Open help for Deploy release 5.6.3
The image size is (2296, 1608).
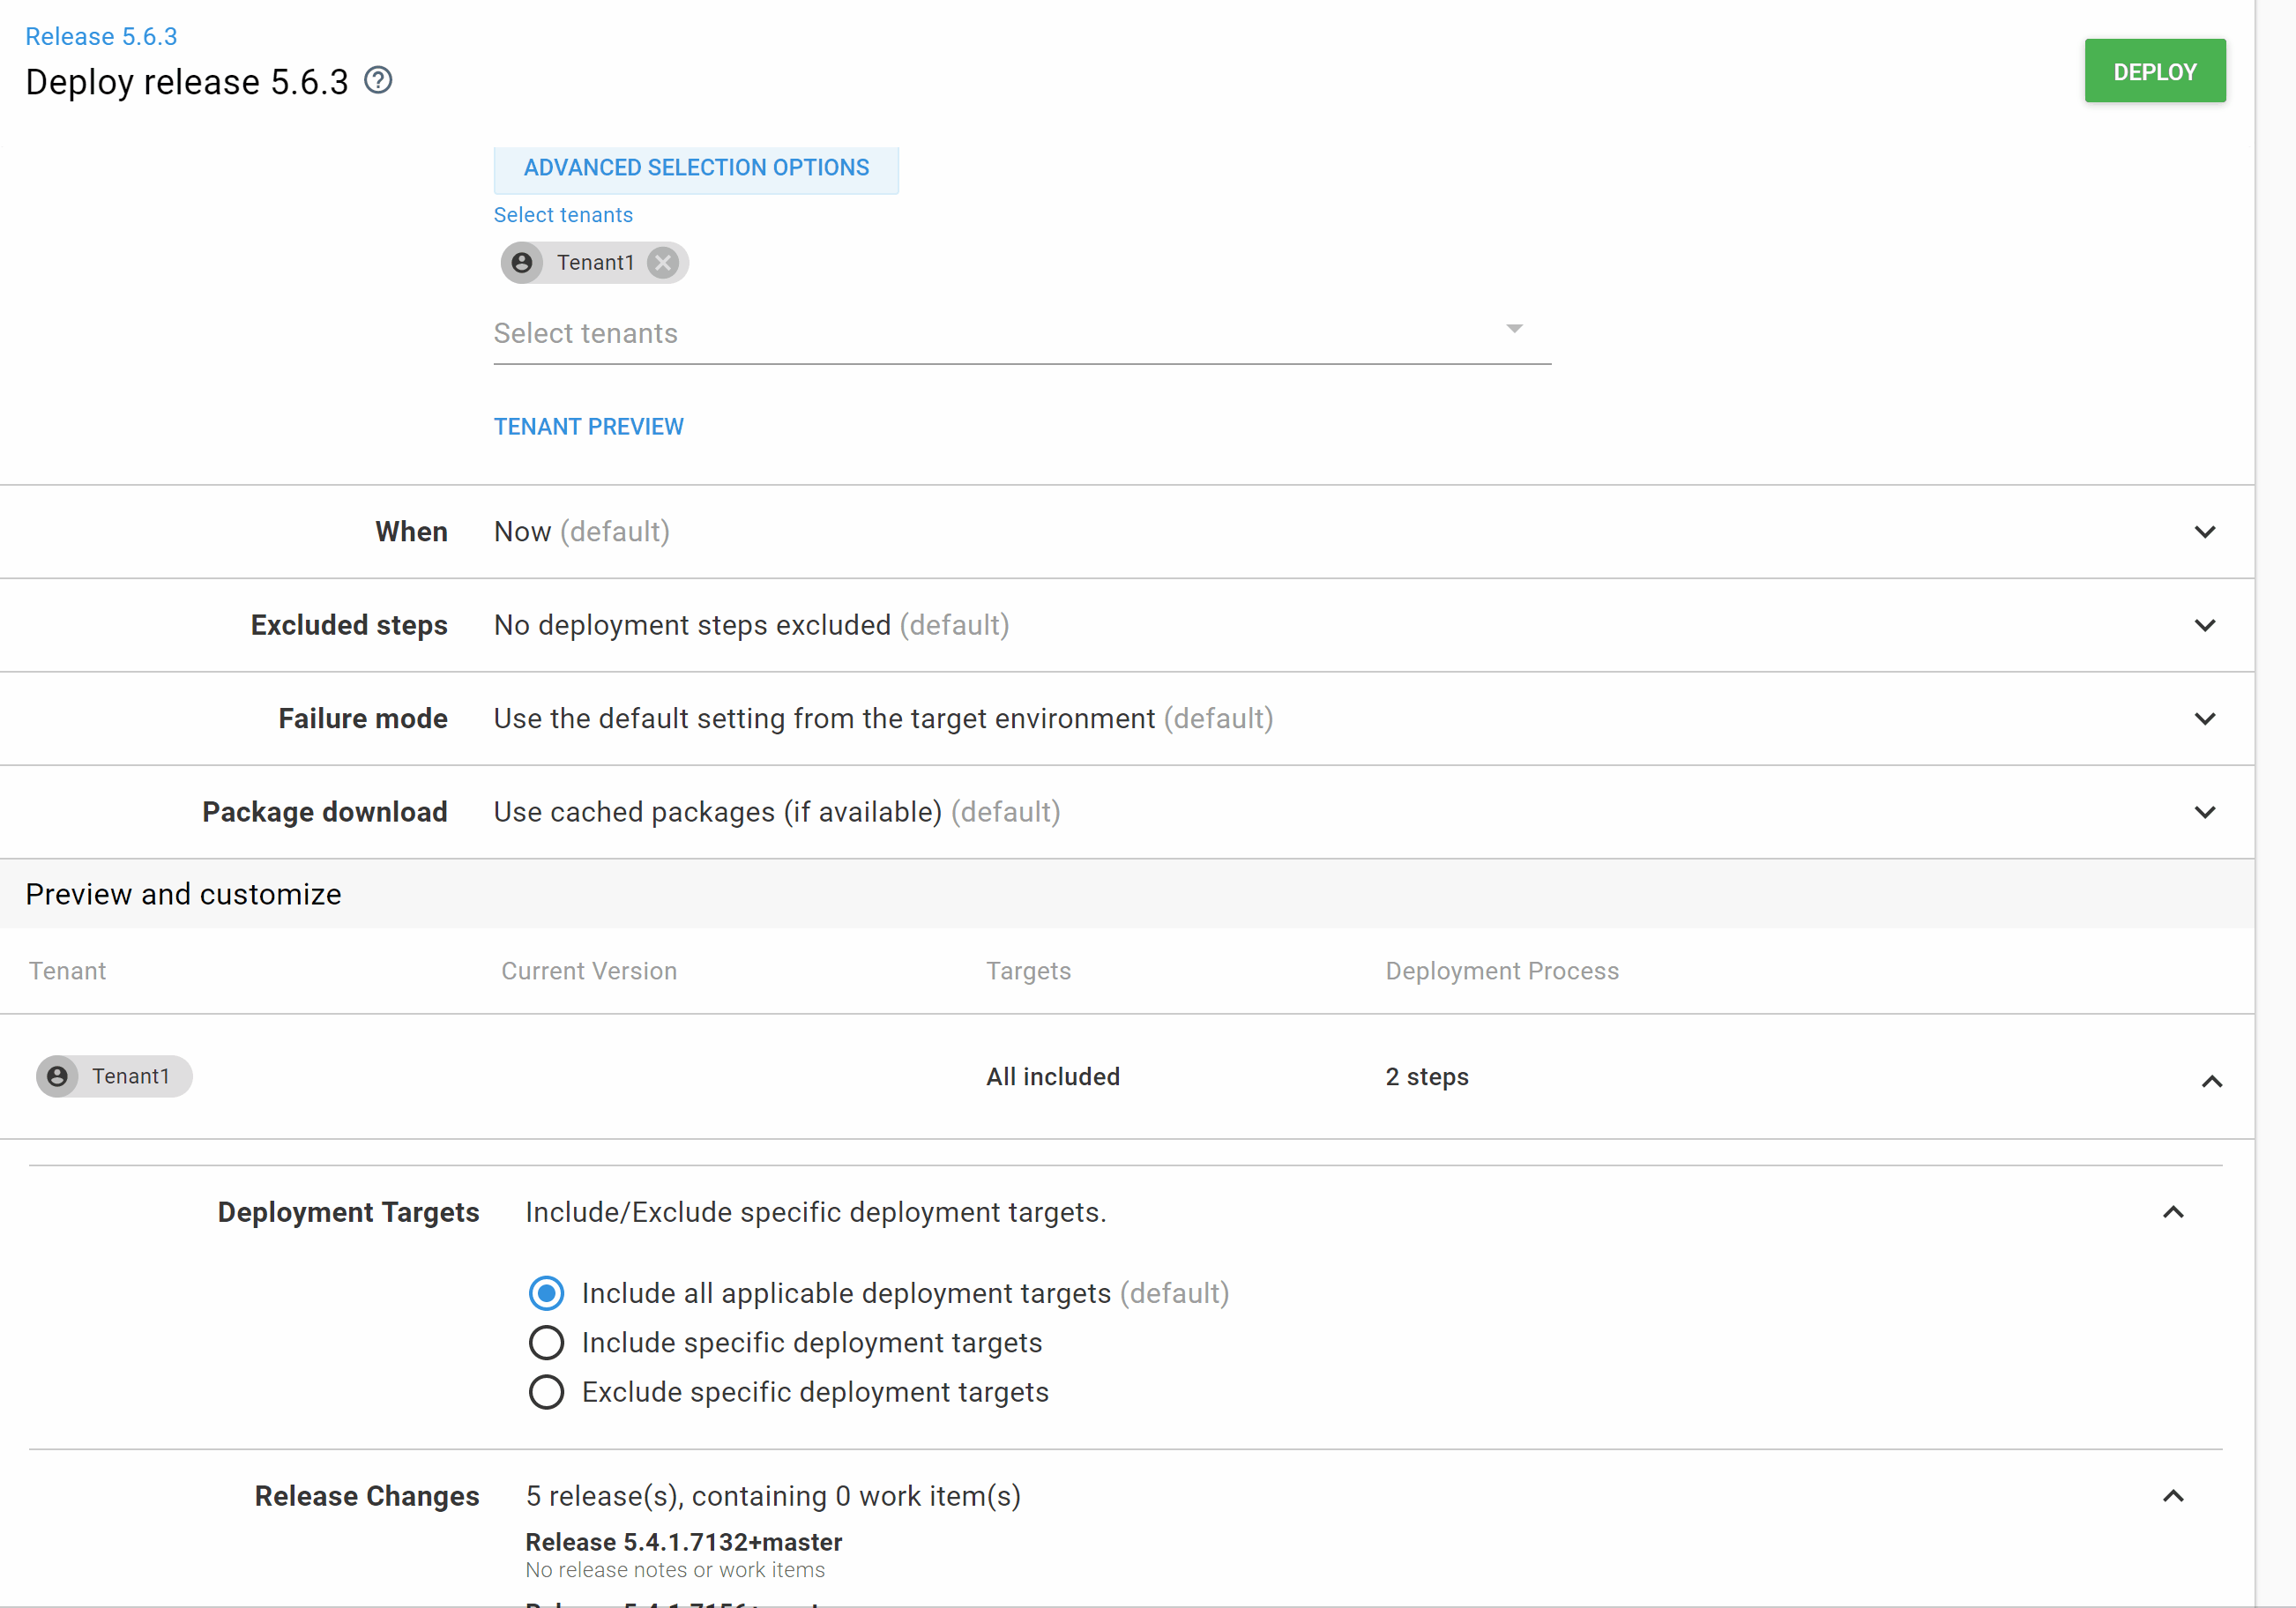377,80
